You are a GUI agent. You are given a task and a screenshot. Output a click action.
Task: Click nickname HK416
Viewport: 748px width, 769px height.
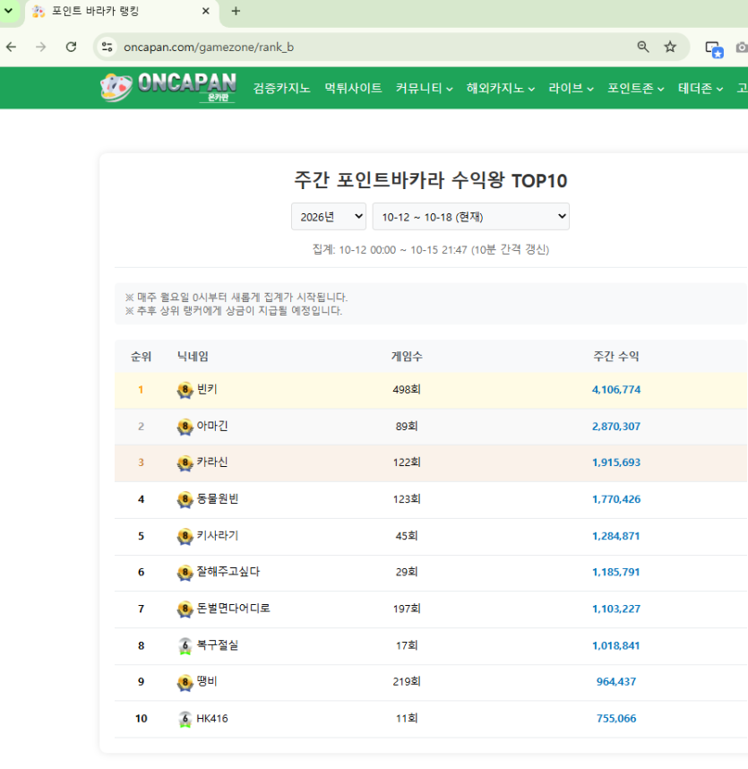(212, 719)
